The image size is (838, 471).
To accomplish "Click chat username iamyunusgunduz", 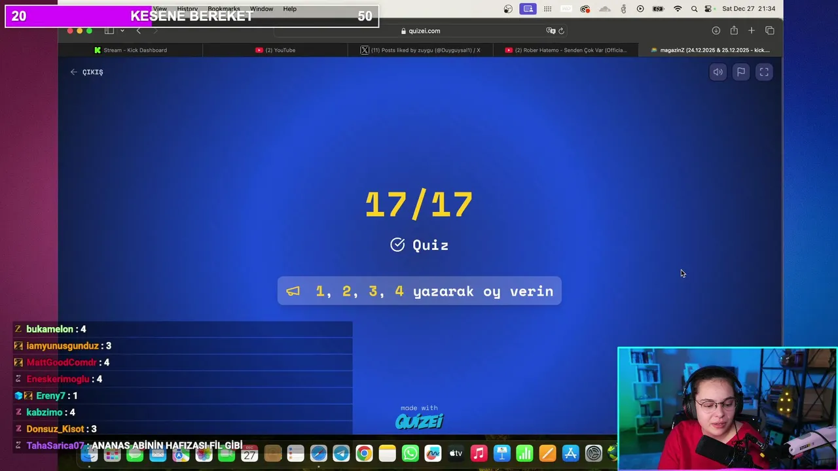I will (x=62, y=345).
